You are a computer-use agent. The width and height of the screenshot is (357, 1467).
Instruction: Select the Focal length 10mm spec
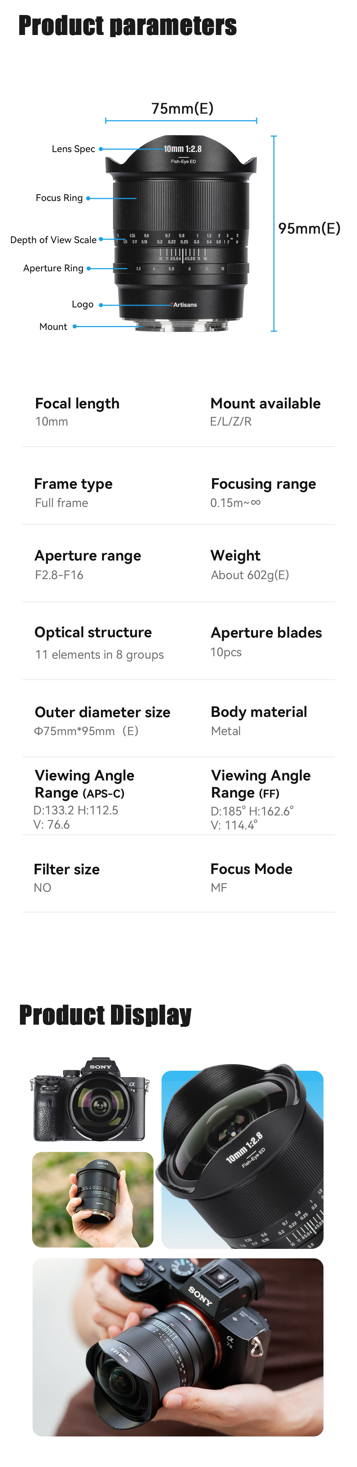point(77,412)
